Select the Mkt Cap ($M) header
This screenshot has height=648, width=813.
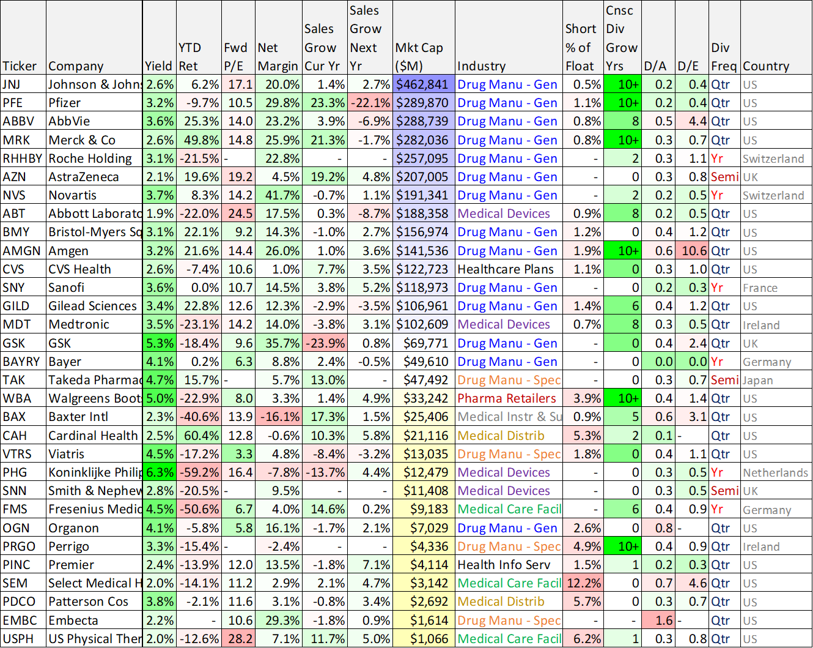tap(424, 38)
